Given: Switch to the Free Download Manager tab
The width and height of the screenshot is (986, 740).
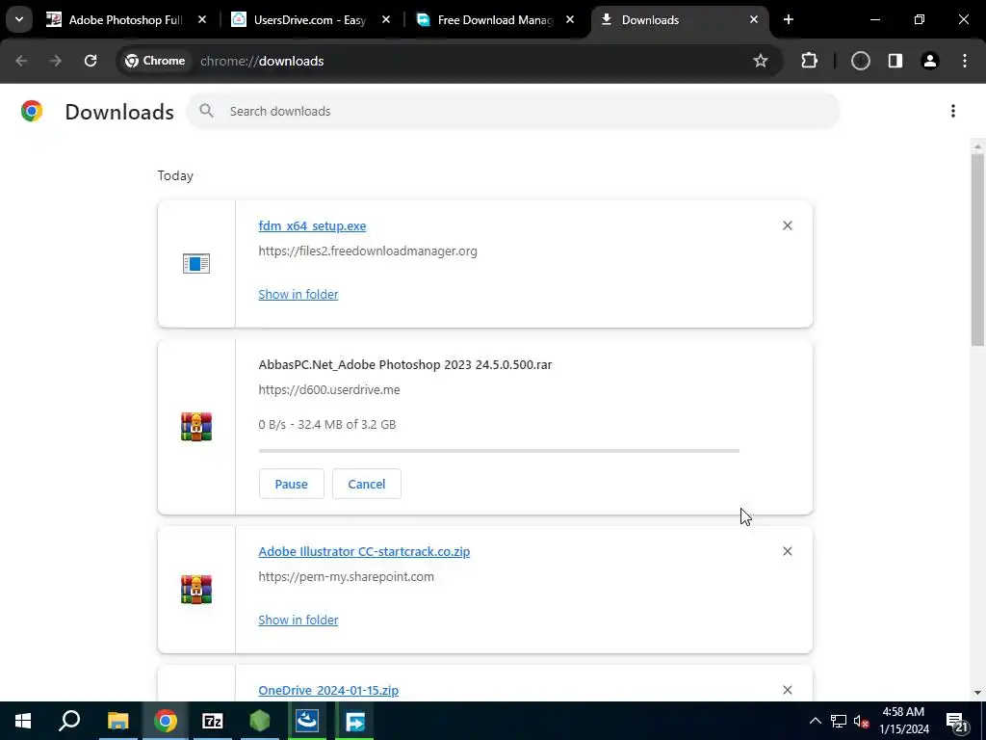Looking at the screenshot, I should [x=494, y=20].
